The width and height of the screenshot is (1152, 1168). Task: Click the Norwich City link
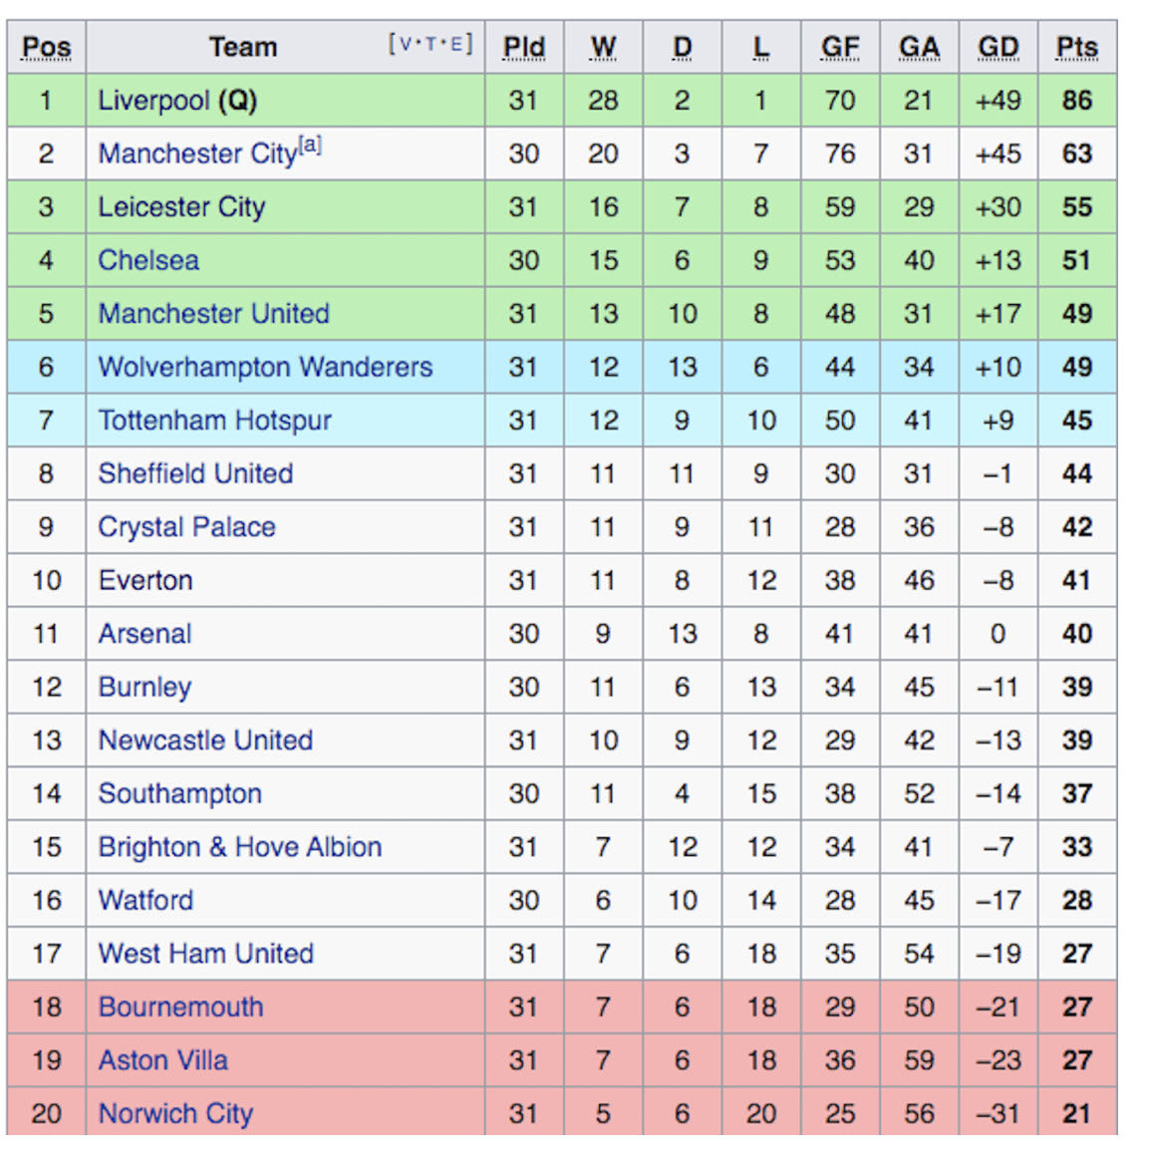click(175, 1113)
